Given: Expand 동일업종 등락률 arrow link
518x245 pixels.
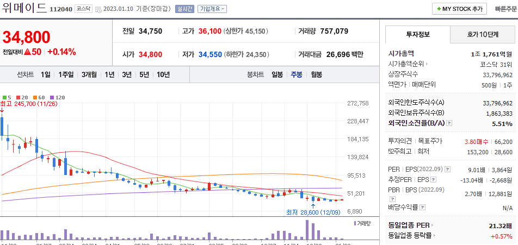Looking at the screenshot, I should (434, 235).
